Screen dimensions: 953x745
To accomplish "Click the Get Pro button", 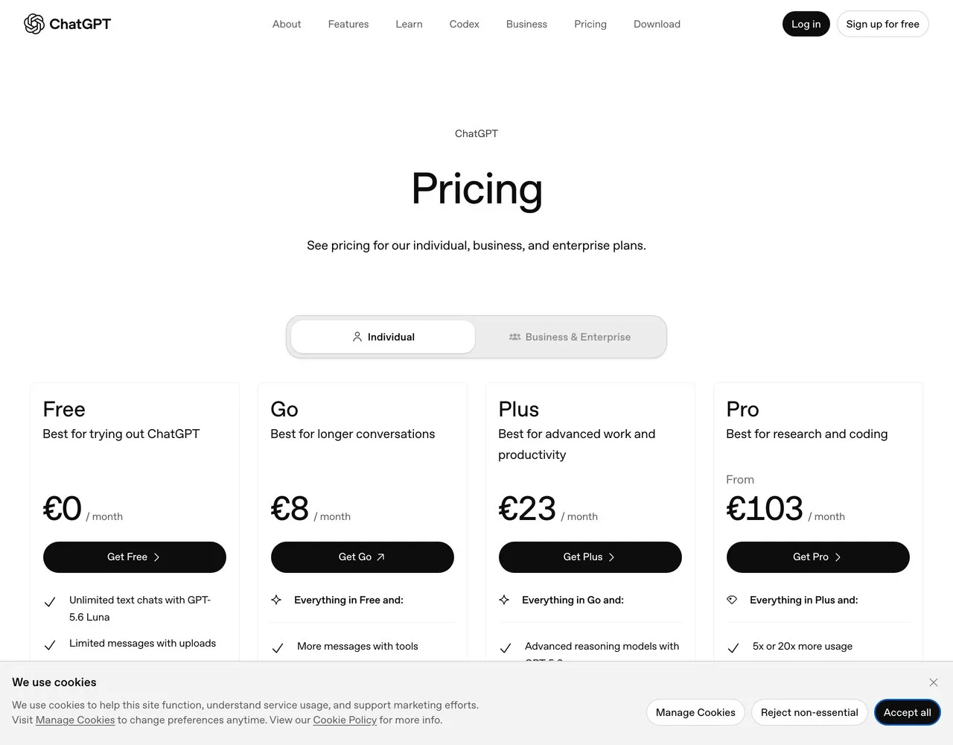I will [x=818, y=557].
